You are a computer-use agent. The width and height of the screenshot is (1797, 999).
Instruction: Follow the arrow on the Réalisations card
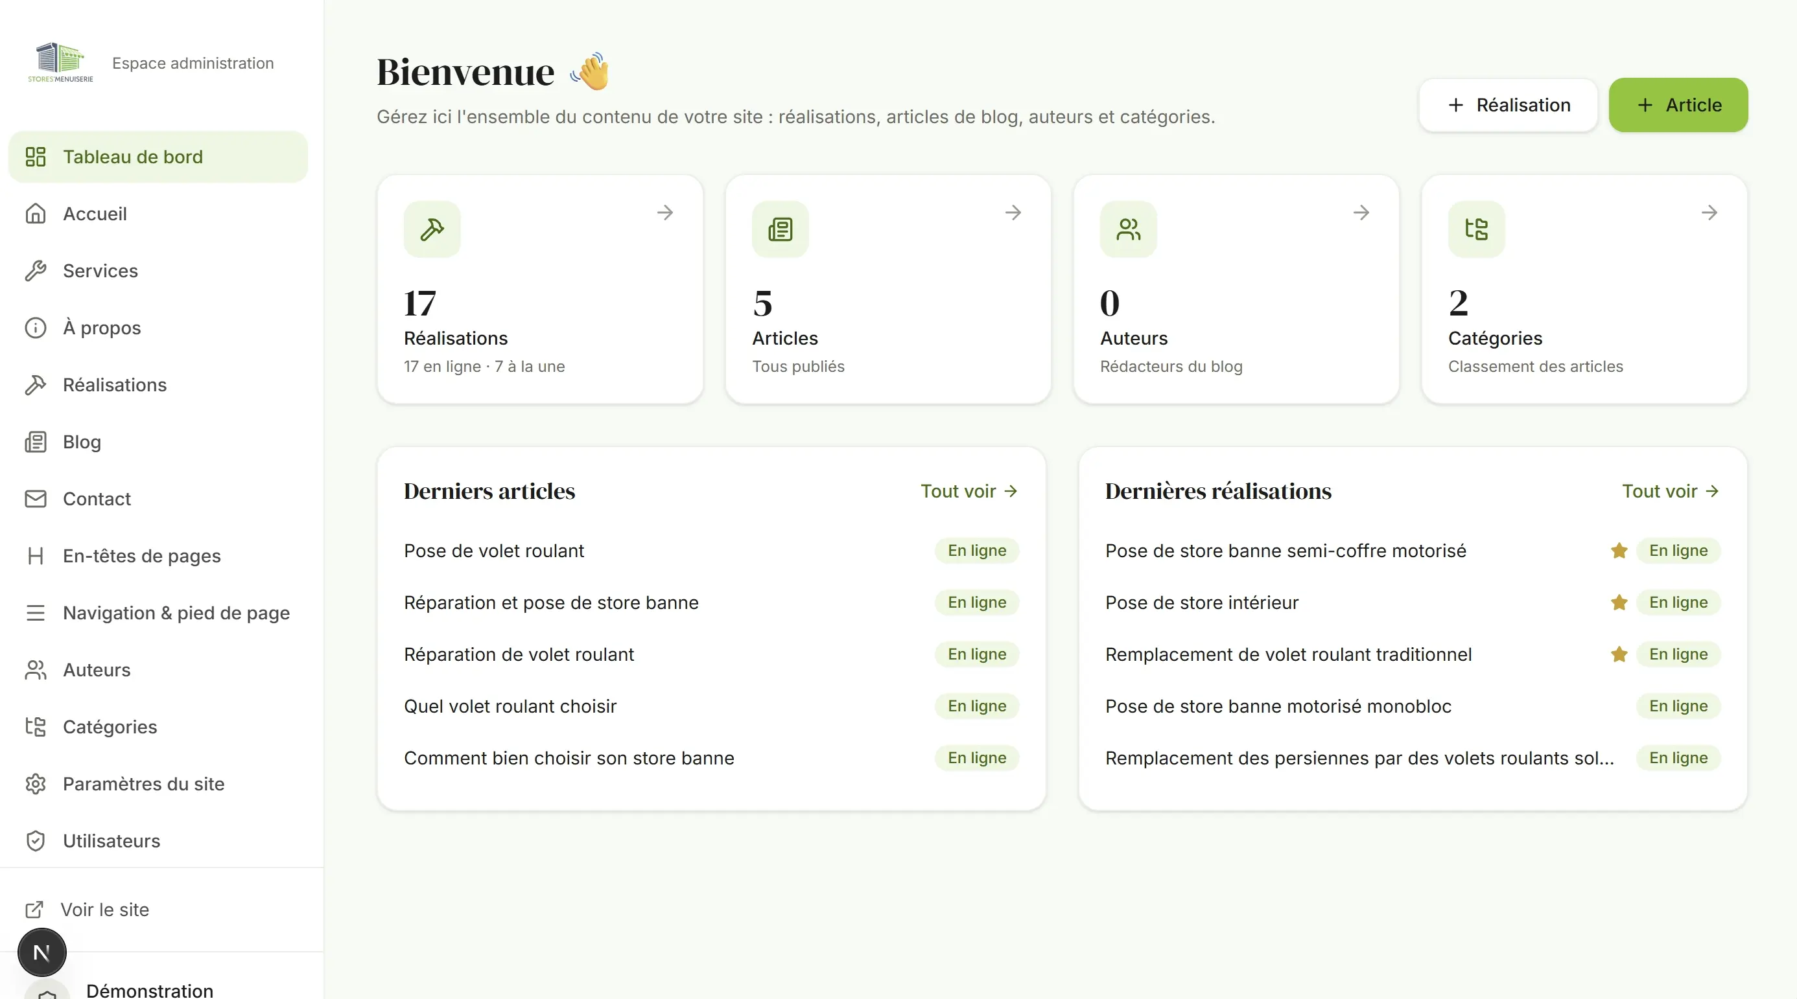point(665,212)
